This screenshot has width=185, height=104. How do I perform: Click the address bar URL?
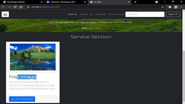[x=45, y=7]
